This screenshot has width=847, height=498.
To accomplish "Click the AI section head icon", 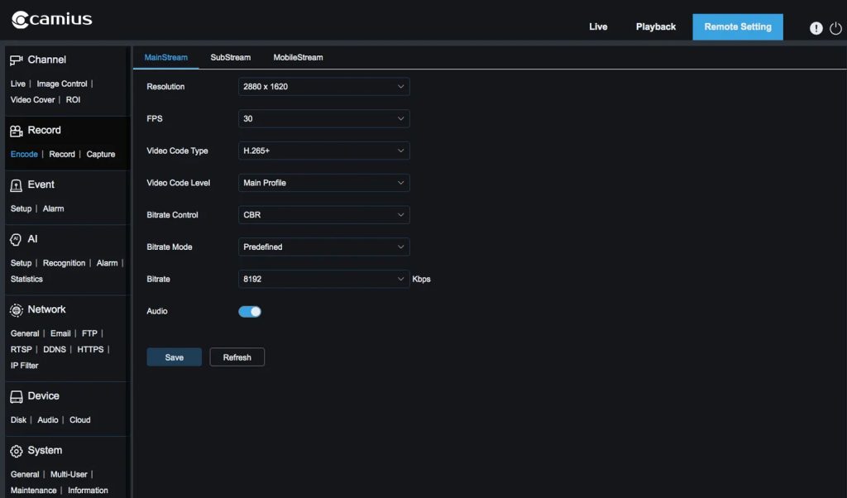I will [x=16, y=239].
